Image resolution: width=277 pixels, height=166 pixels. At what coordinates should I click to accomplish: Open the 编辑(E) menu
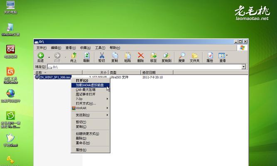coord(56,48)
